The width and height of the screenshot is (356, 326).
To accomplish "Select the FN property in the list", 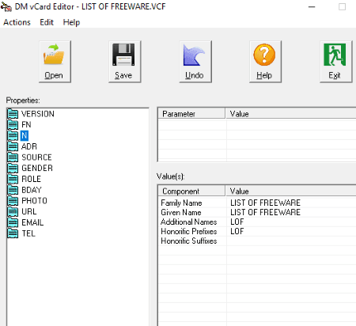I will pos(26,124).
